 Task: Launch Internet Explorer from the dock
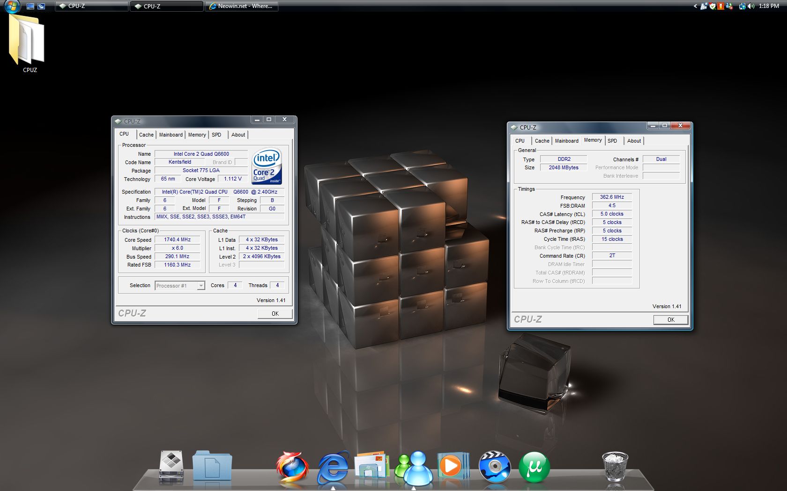click(x=333, y=467)
